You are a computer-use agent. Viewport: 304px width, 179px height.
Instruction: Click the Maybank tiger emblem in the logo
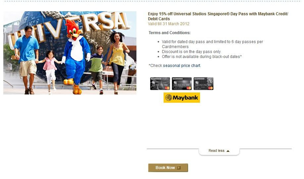(x=169, y=97)
